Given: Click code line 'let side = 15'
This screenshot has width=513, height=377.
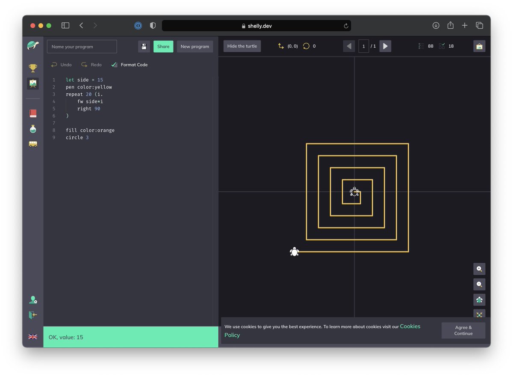Looking at the screenshot, I should 84,80.
